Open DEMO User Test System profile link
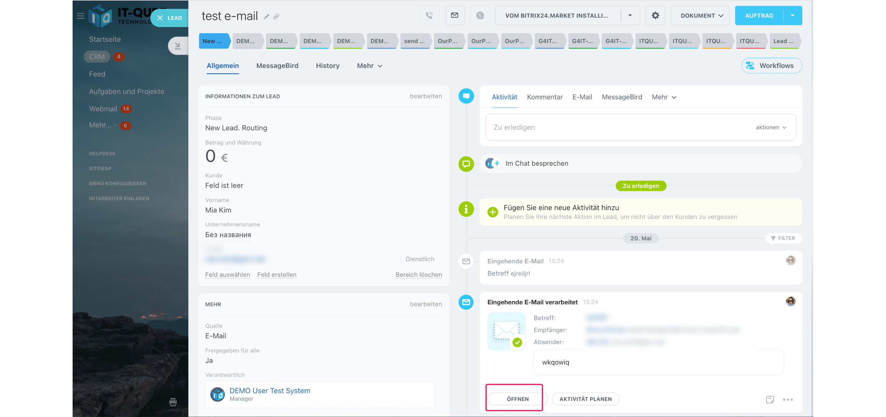886x417 pixels. click(270, 391)
